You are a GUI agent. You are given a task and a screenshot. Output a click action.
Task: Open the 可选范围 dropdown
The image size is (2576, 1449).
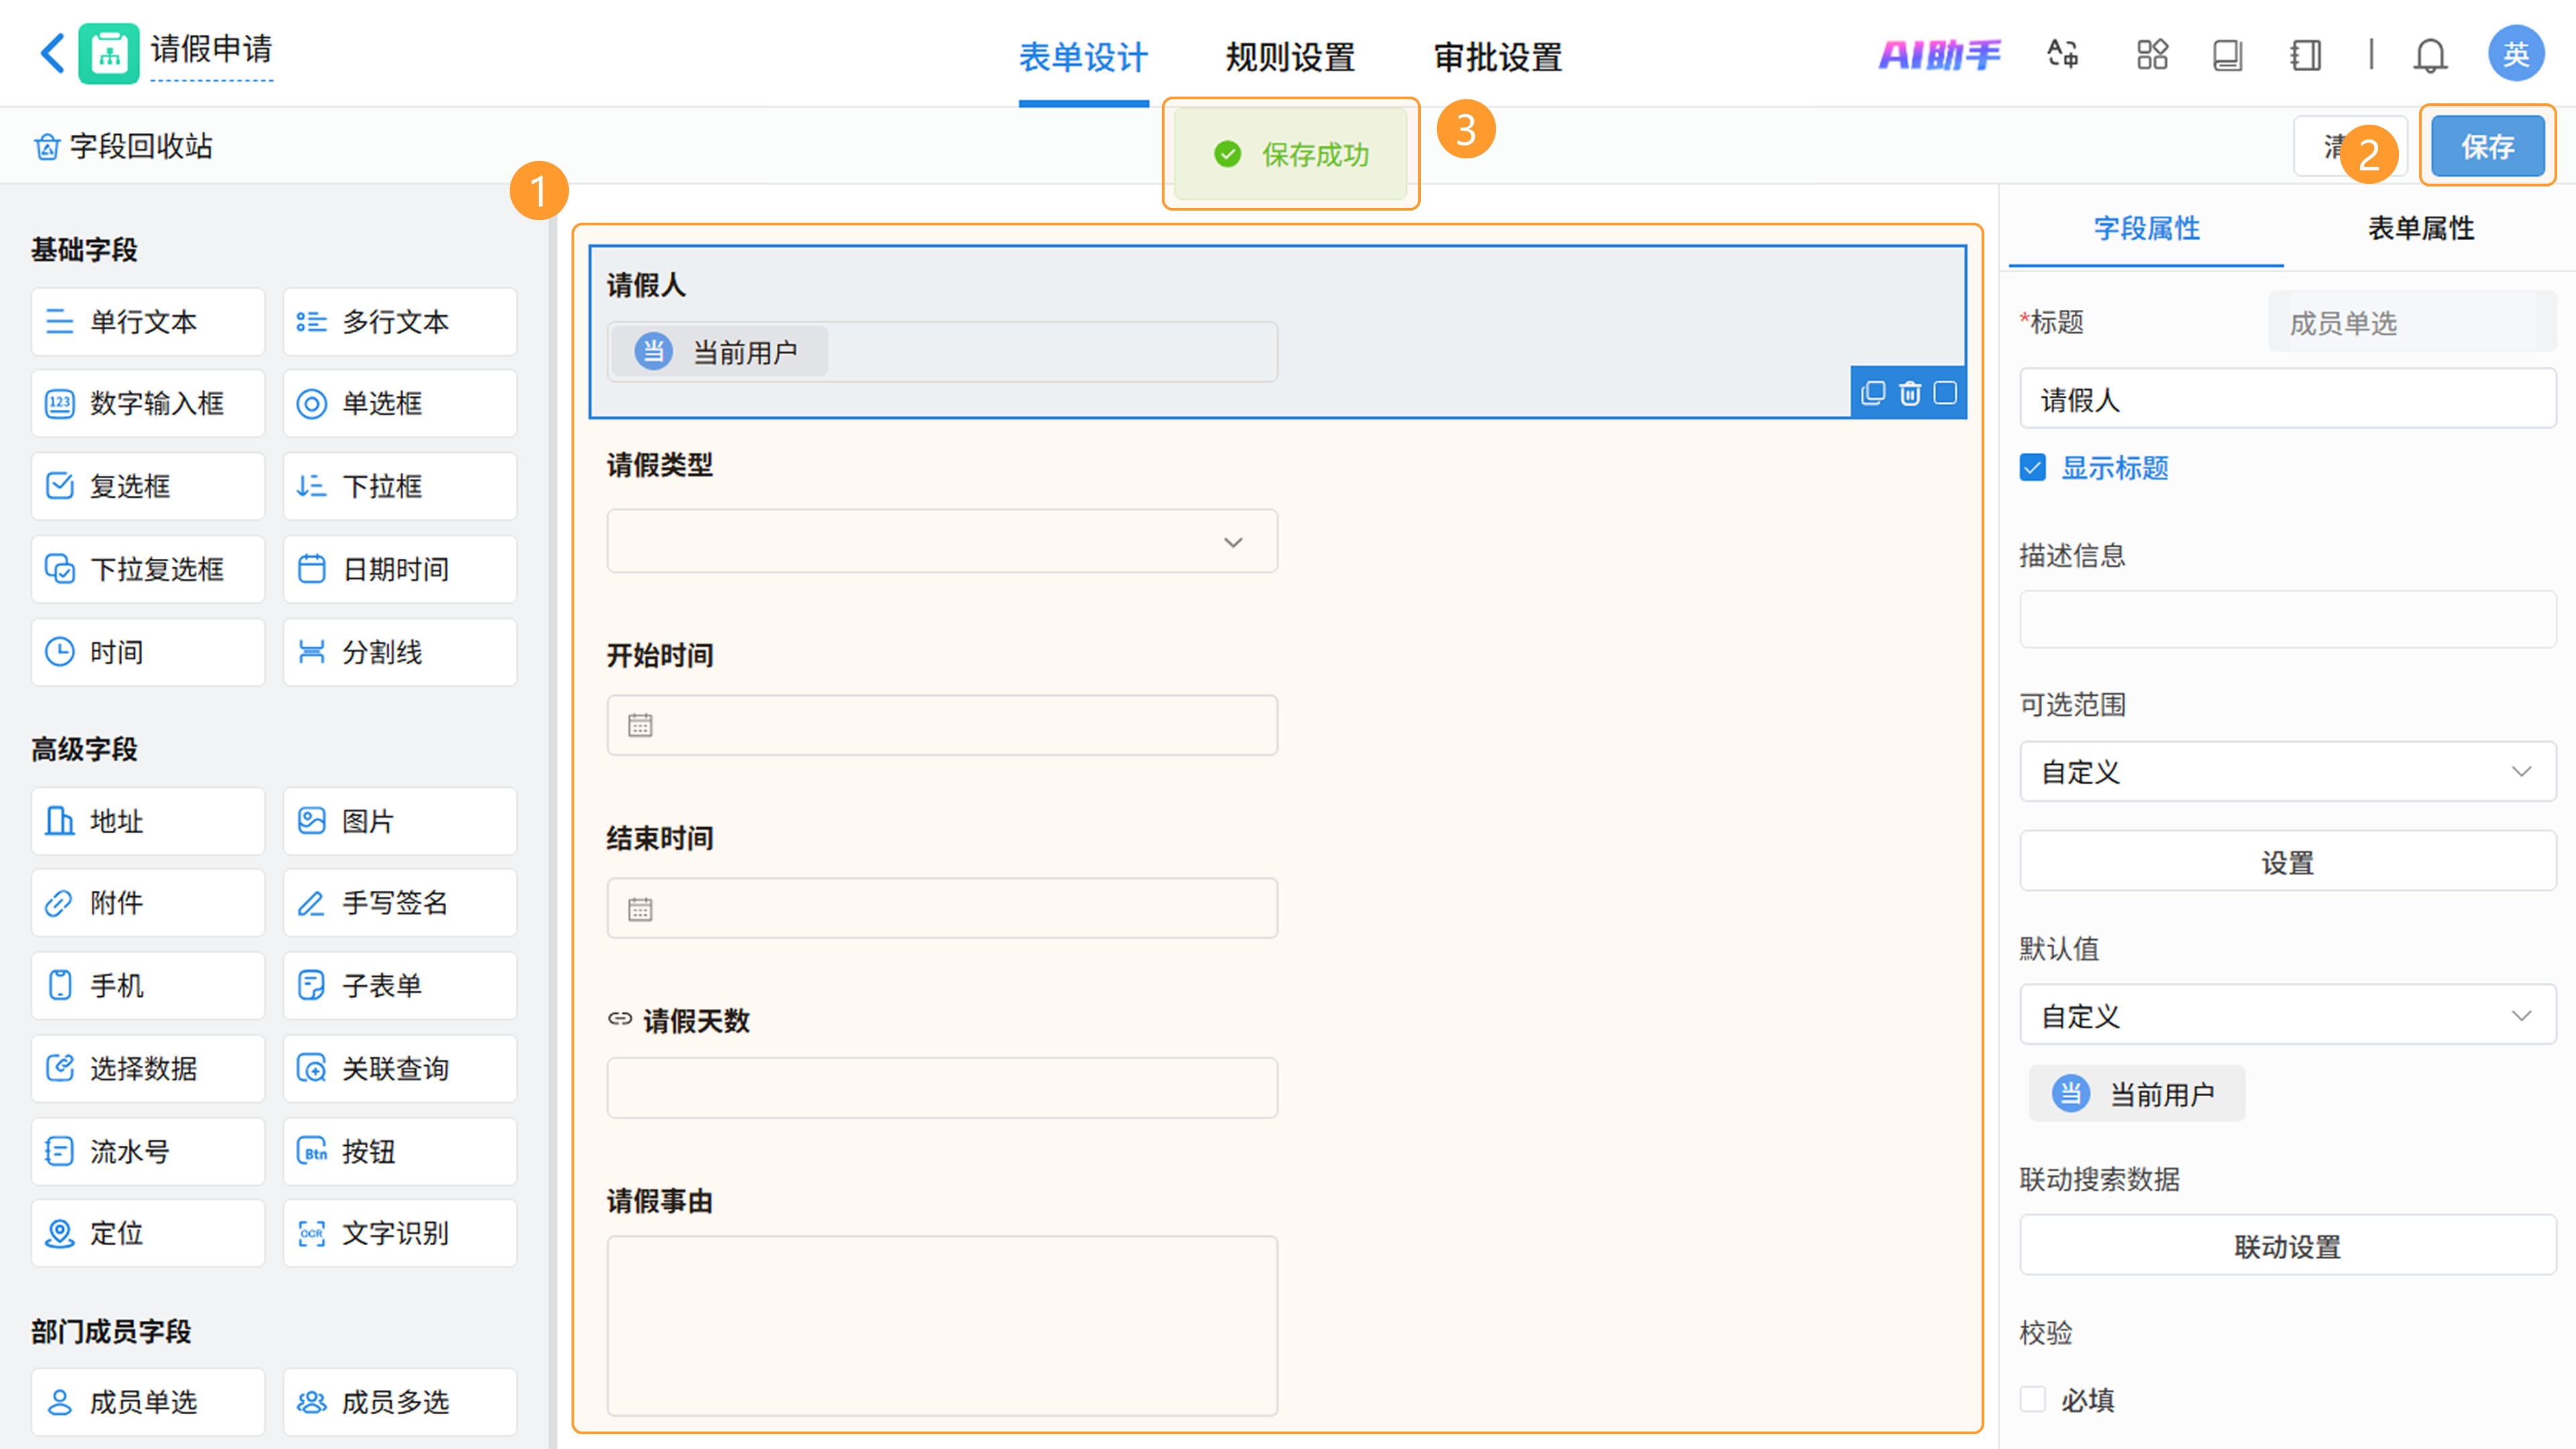2287,771
